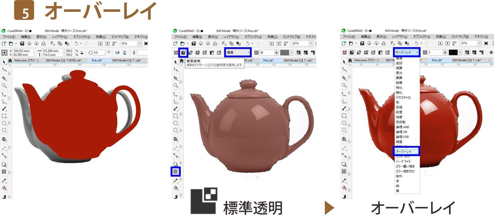Choose Uniform transparency in the middle window
This screenshot has width=494, height=218.
tap(184, 53)
